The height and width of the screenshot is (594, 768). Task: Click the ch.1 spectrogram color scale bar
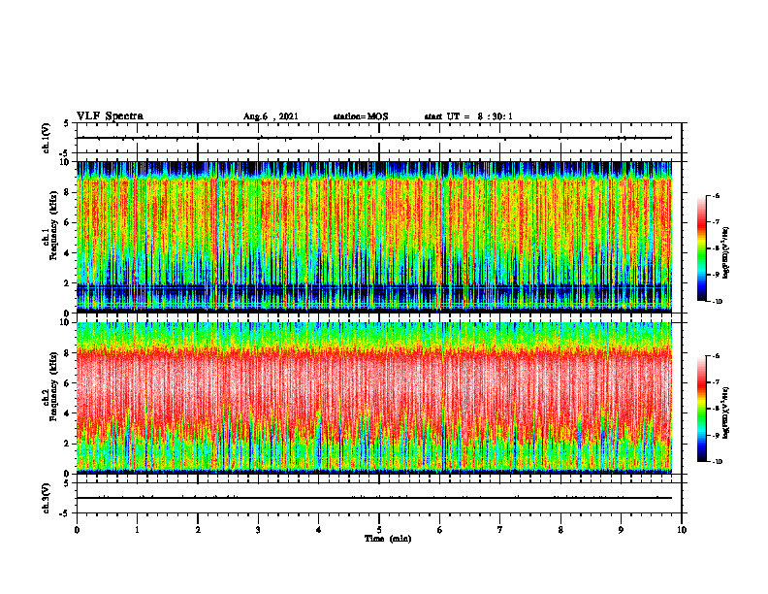pos(701,248)
